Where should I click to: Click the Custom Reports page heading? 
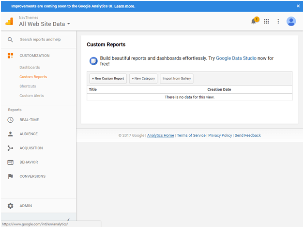point(106,44)
